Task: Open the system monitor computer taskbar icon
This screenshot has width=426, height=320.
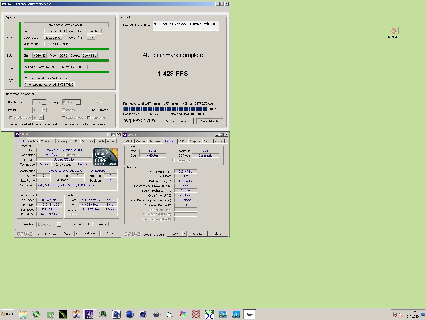Action: click(x=103, y=314)
